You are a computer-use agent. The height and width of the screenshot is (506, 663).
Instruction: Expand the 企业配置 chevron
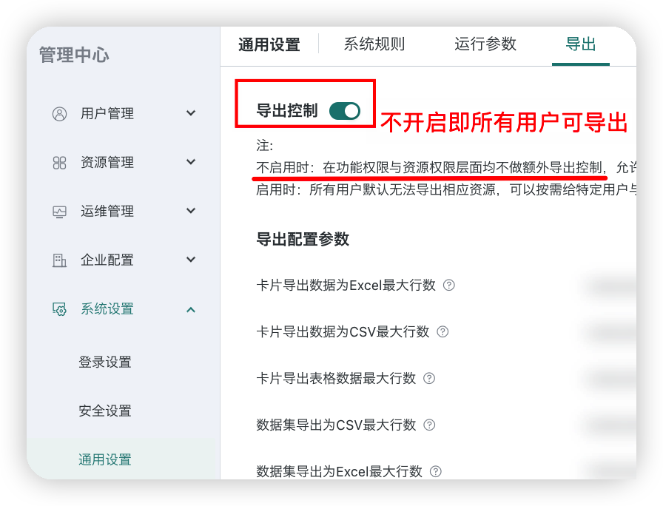click(x=191, y=260)
